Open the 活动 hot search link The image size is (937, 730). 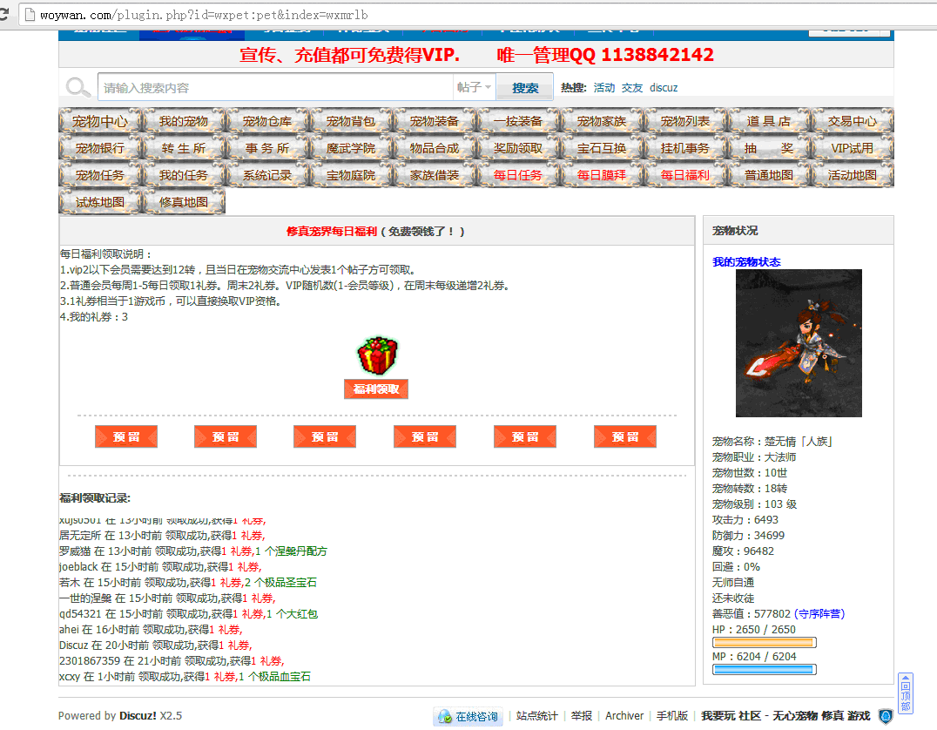point(604,88)
